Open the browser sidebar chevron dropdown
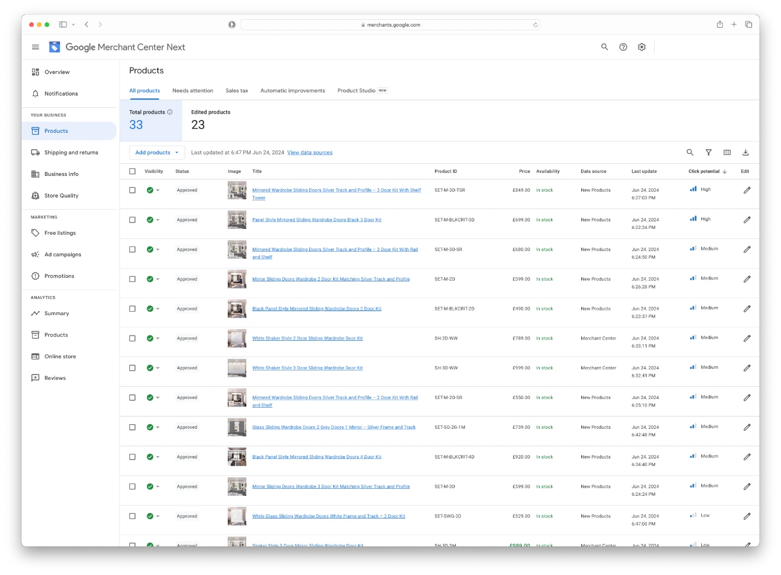The image size is (781, 575). [73, 24]
